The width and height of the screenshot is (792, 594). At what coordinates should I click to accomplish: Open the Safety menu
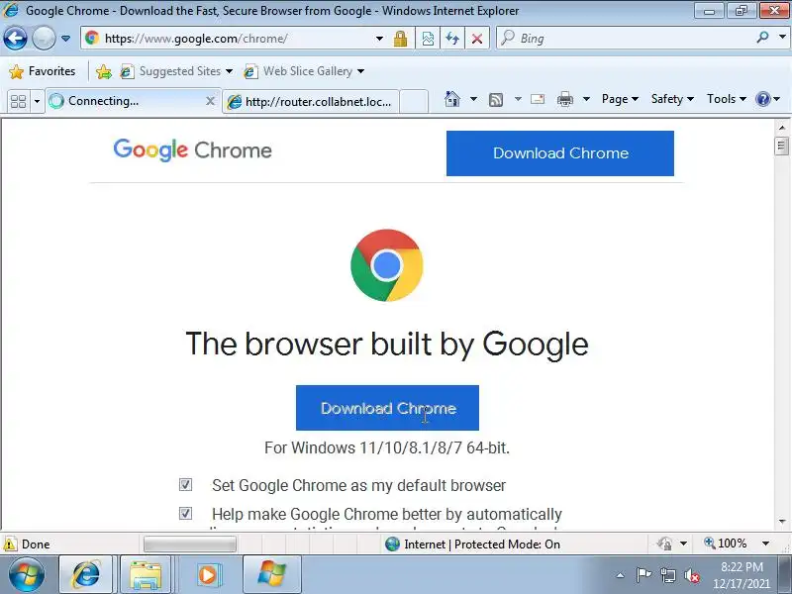coord(672,99)
